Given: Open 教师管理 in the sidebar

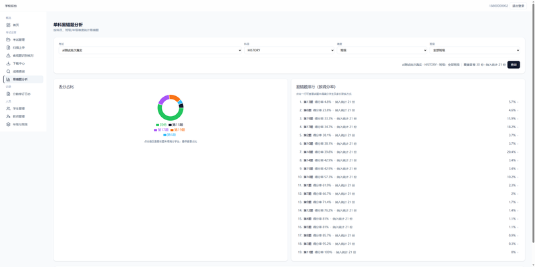Looking at the screenshot, I should (x=23, y=116).
